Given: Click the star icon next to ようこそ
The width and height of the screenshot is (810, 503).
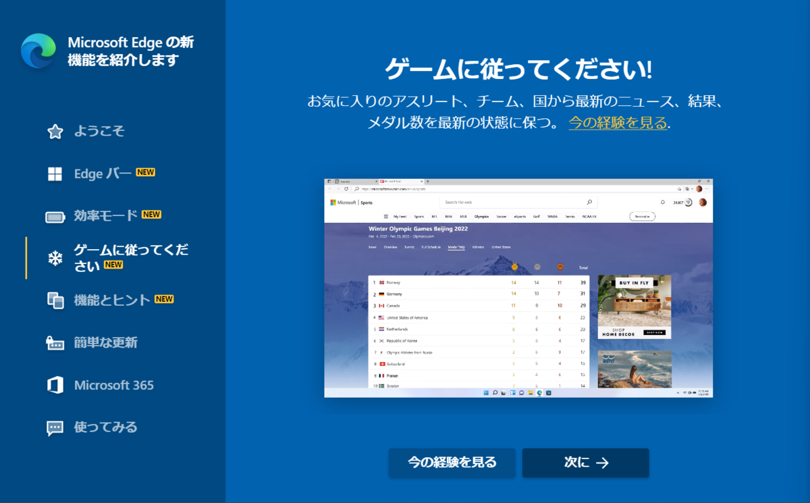Looking at the screenshot, I should [x=55, y=132].
